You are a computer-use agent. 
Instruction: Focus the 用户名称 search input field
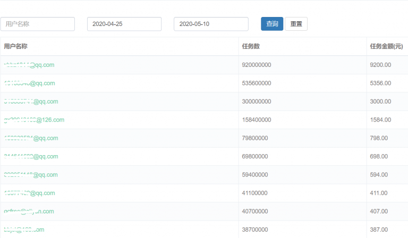tap(37, 24)
